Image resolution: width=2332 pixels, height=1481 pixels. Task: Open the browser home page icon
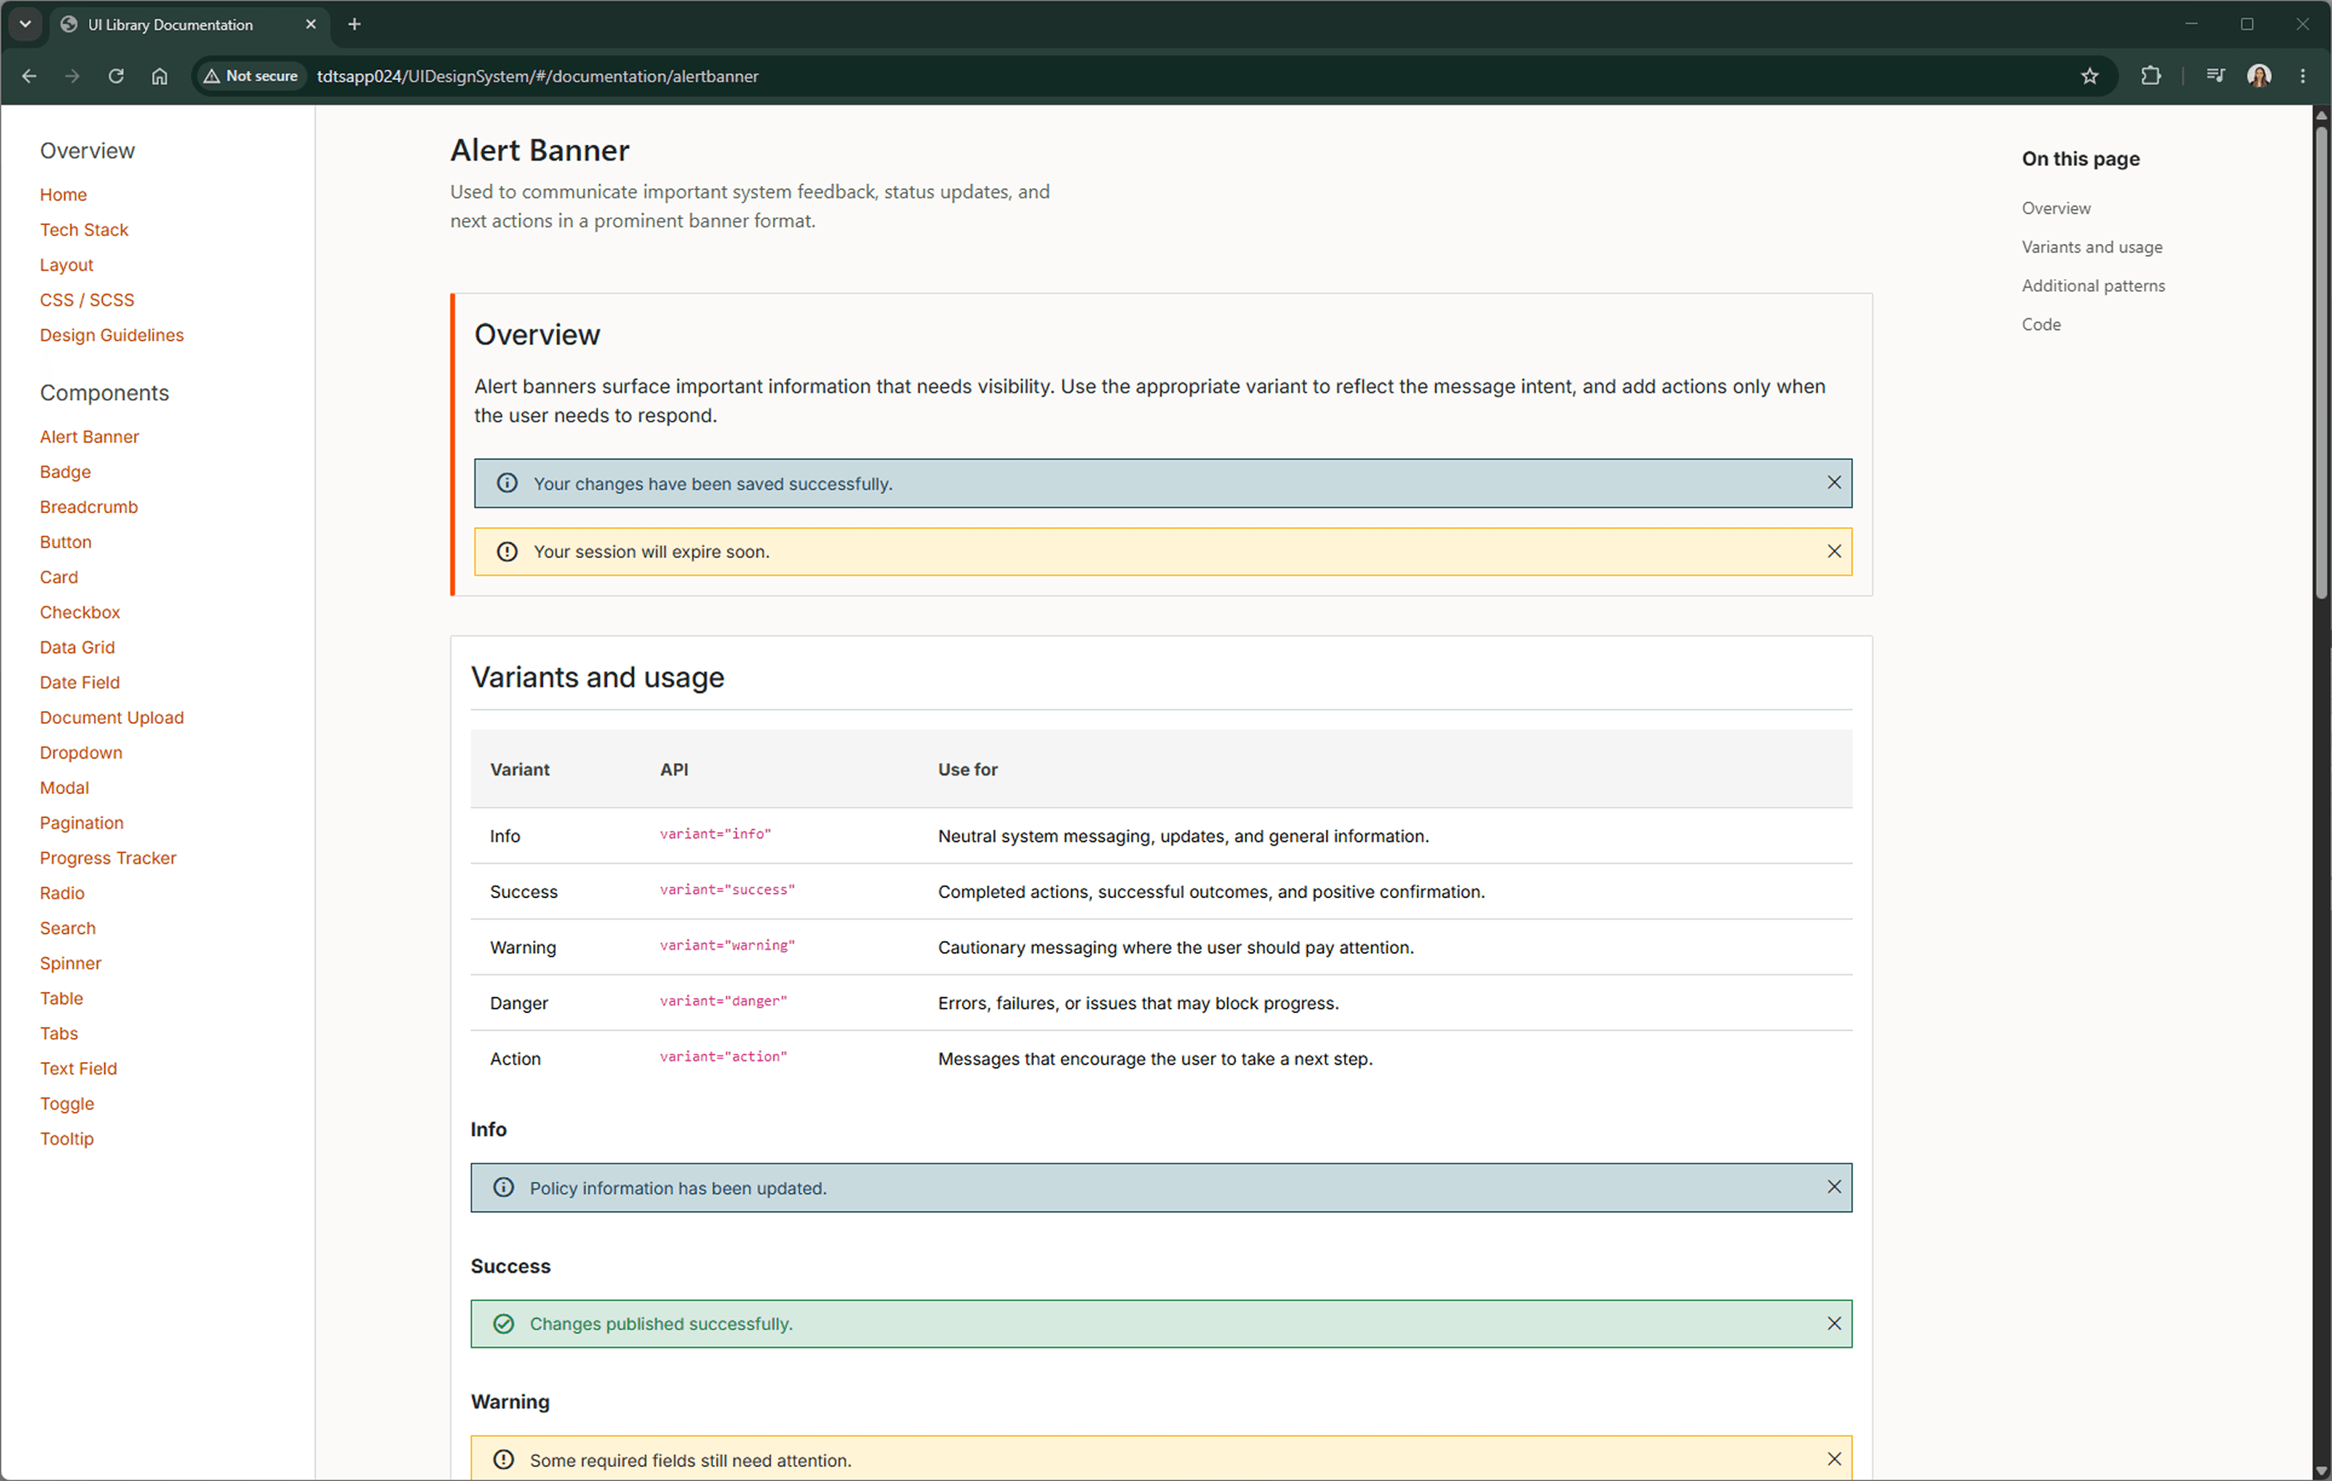click(x=160, y=76)
